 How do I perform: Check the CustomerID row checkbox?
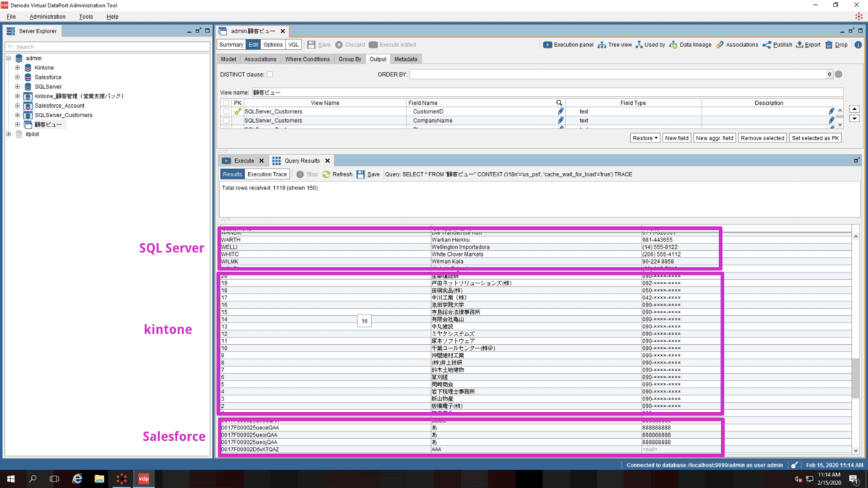[x=226, y=112]
